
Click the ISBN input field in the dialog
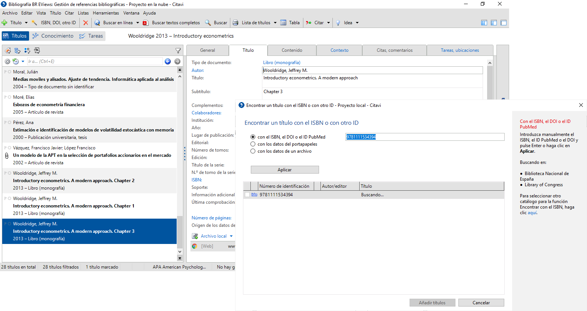[425, 137]
